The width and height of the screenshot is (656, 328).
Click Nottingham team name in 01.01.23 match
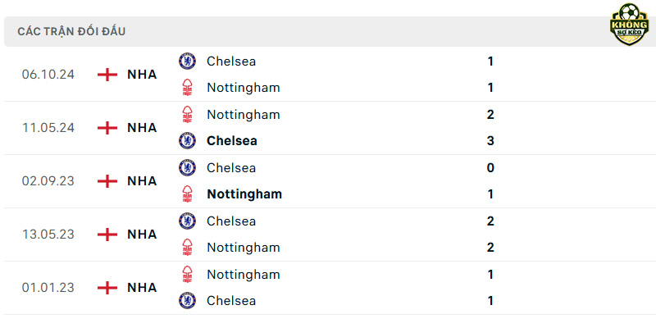(x=243, y=275)
